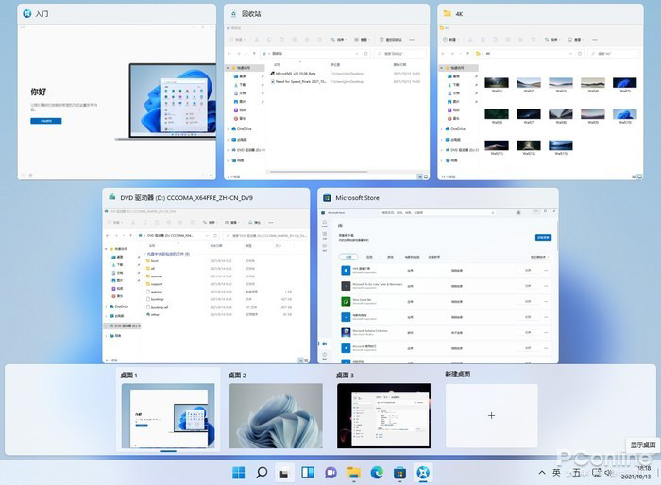Viewport: 661px width, 485px height.
Task: Select the 入门 window preview
Action: click(116, 99)
